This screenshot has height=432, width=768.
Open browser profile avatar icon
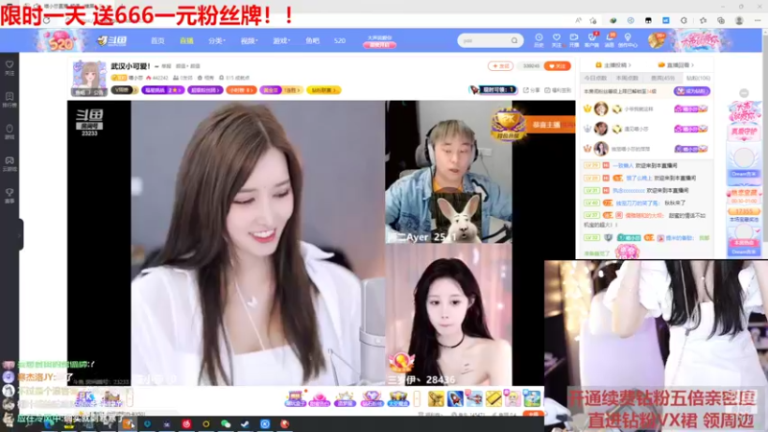coord(739,20)
